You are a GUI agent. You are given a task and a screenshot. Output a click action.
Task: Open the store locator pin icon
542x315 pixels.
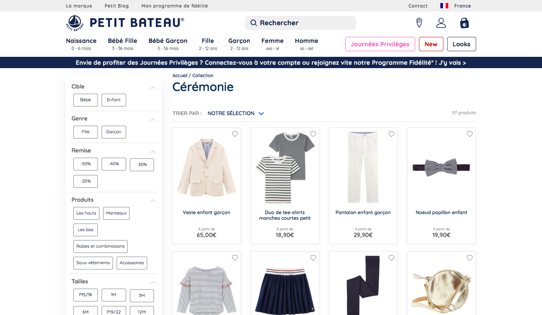(x=419, y=23)
